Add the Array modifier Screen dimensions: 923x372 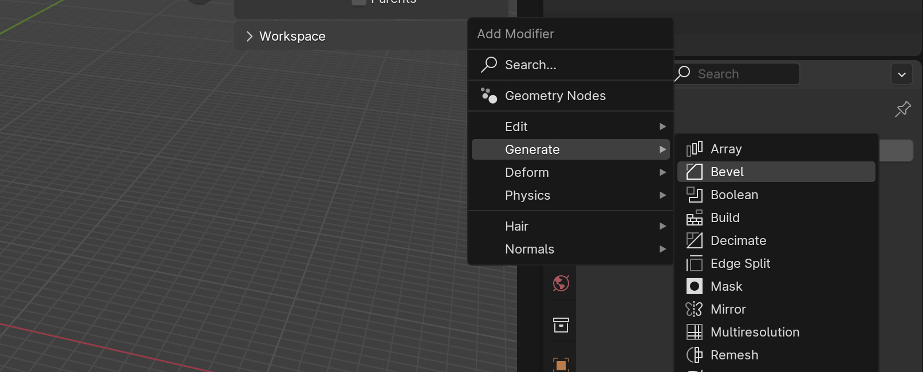click(x=776, y=149)
